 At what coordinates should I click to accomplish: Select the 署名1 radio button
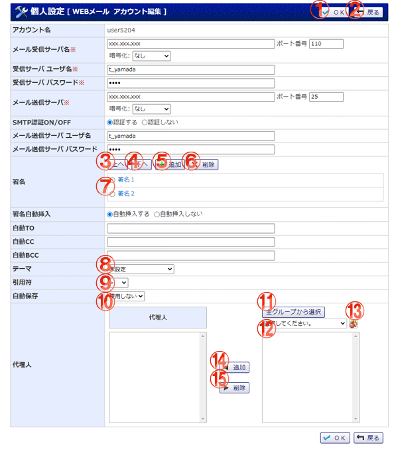(112, 180)
